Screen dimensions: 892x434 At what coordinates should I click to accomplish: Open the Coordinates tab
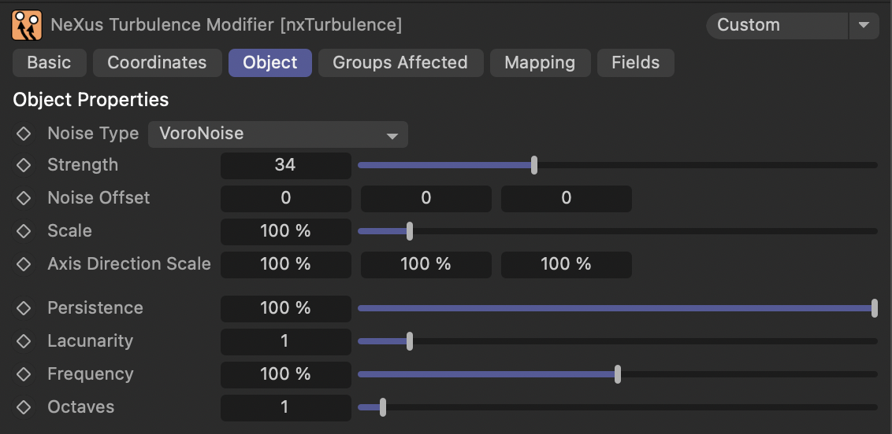(x=157, y=62)
